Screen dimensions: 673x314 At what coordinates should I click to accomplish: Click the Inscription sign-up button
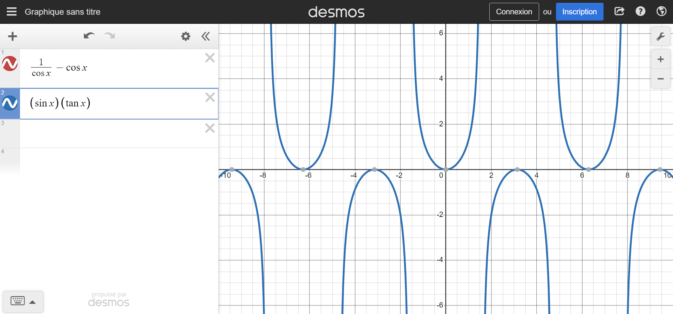click(579, 12)
